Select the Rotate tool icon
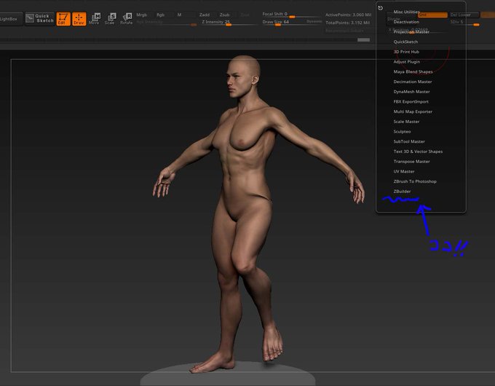This screenshot has width=495, height=386. tap(126, 19)
